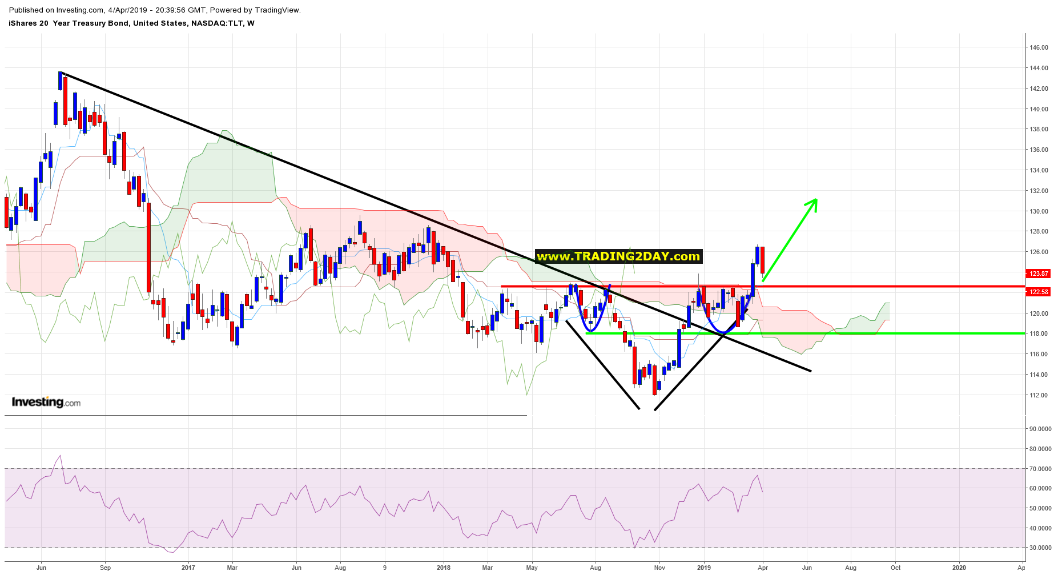
Task: Click the 70.0000 RSI axis label
Action: pyautogui.click(x=1040, y=469)
